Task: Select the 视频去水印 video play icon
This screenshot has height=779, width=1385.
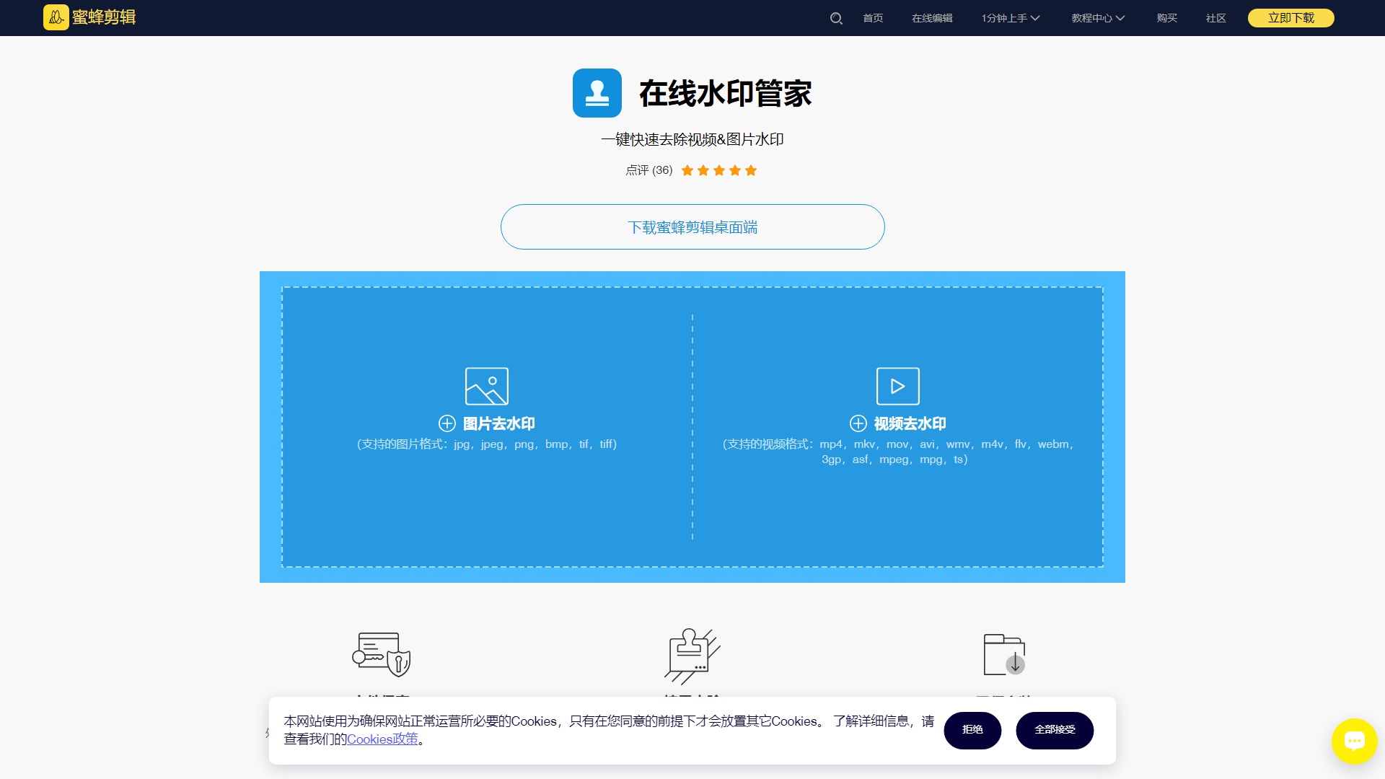Action: click(897, 386)
